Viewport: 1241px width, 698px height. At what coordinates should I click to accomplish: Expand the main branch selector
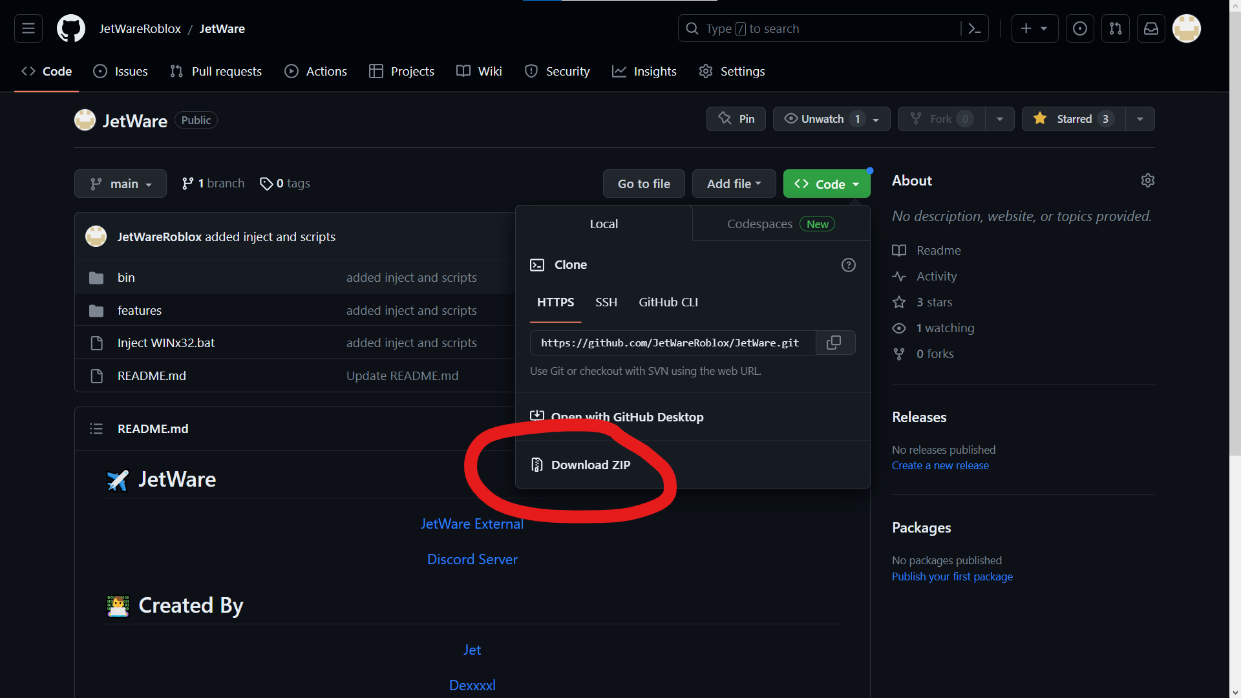(120, 184)
